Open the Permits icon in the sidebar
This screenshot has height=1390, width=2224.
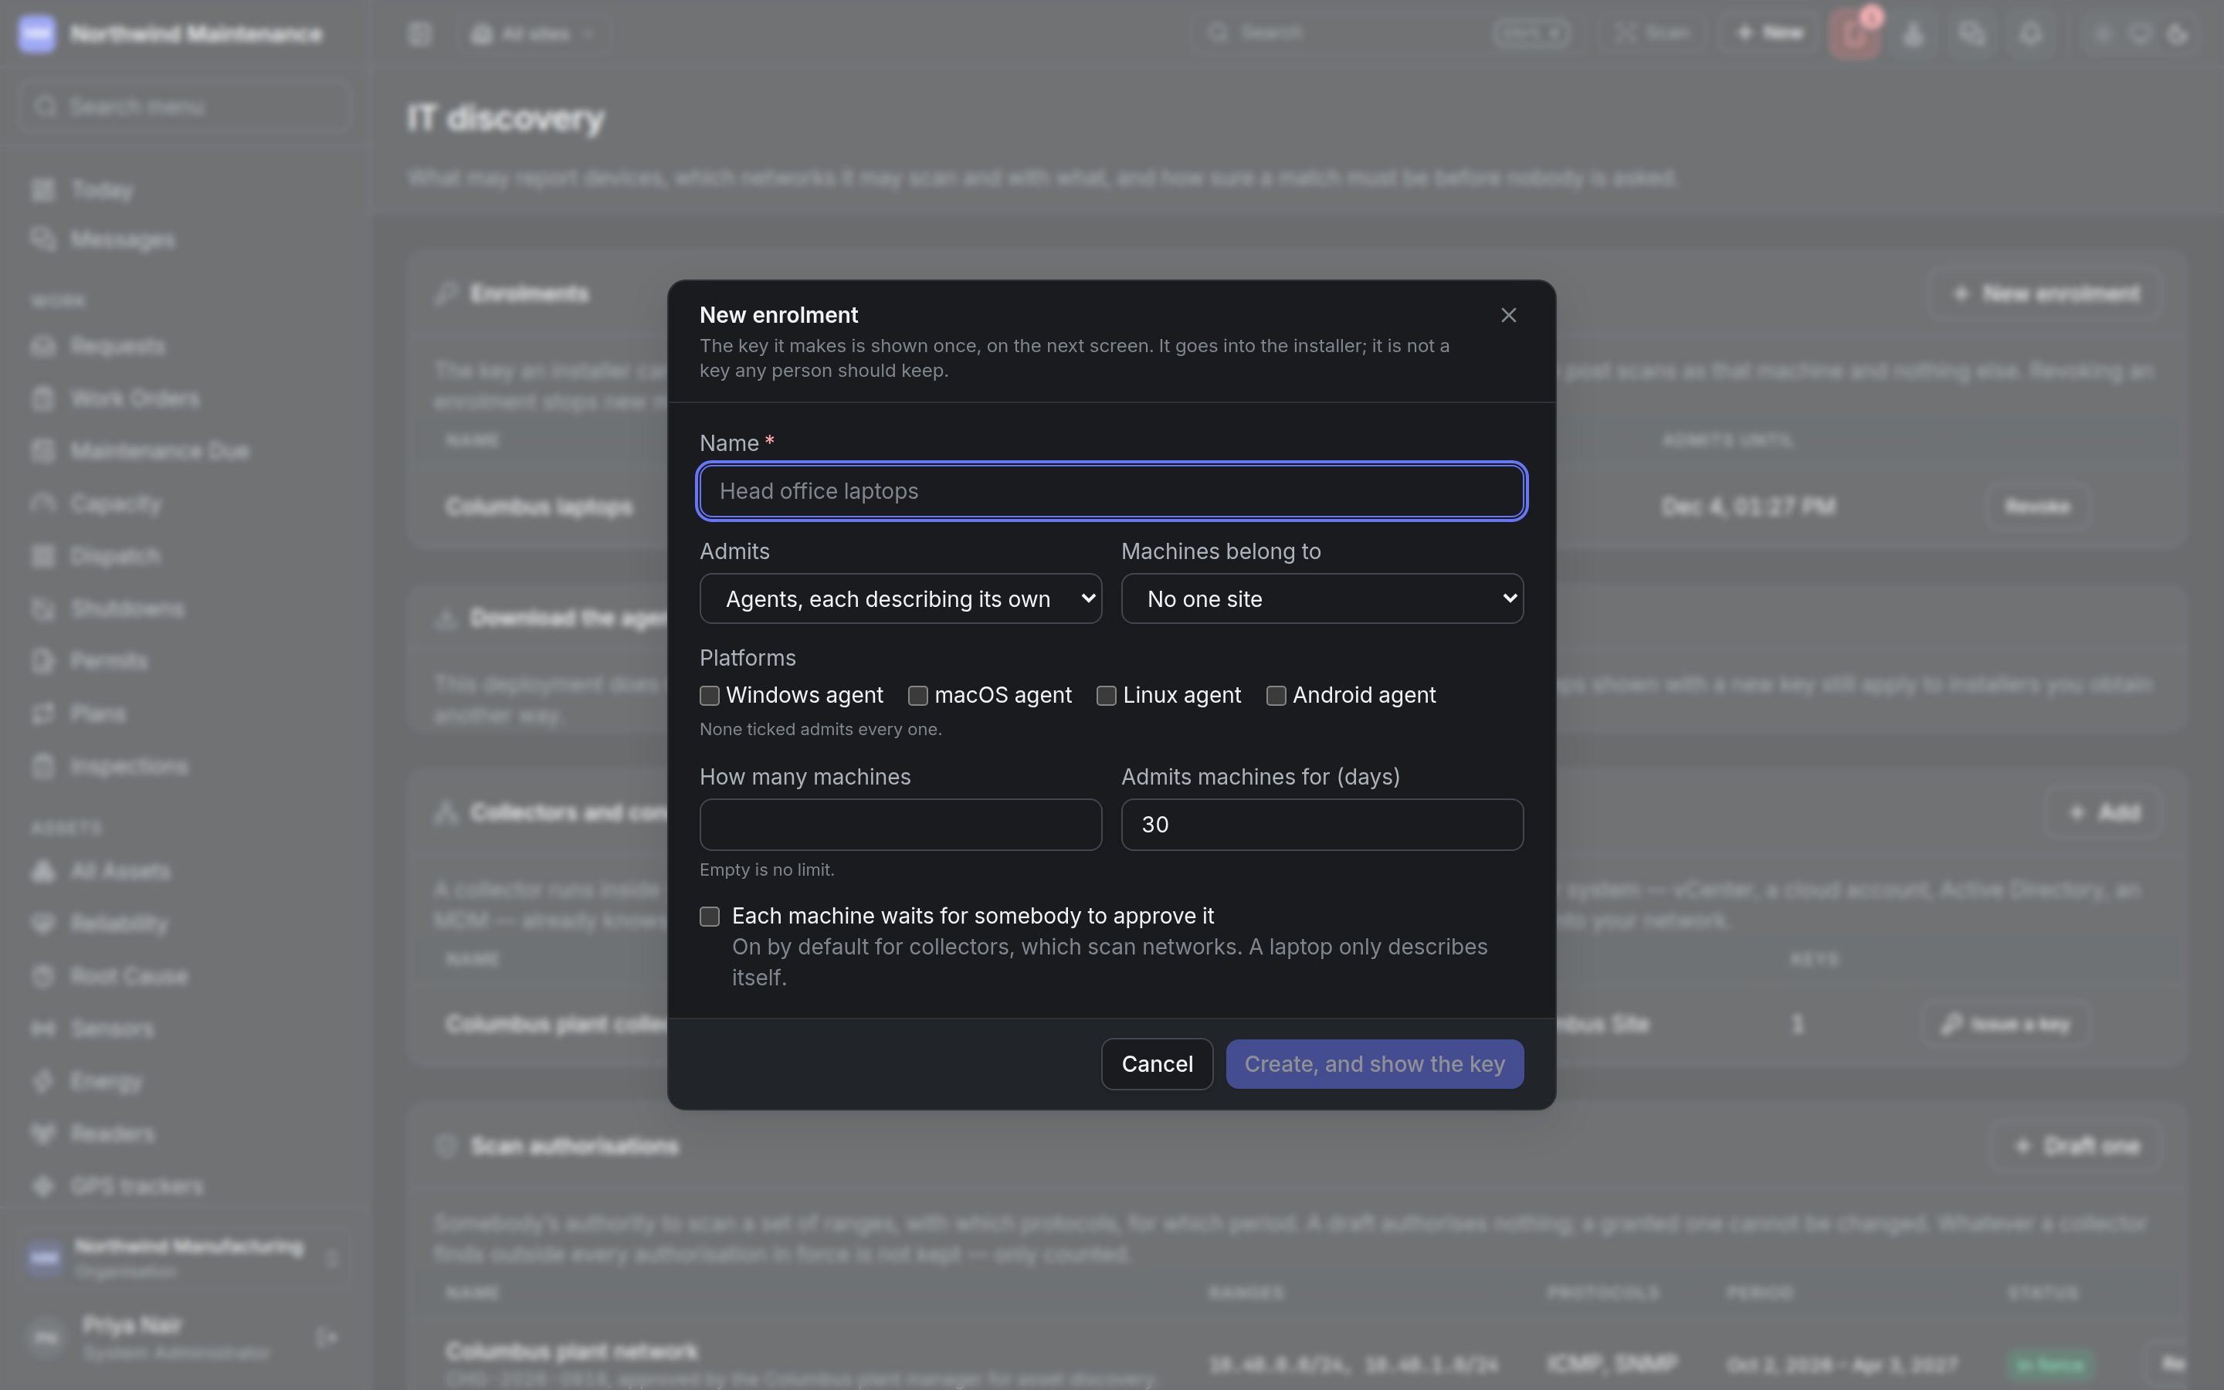42,661
